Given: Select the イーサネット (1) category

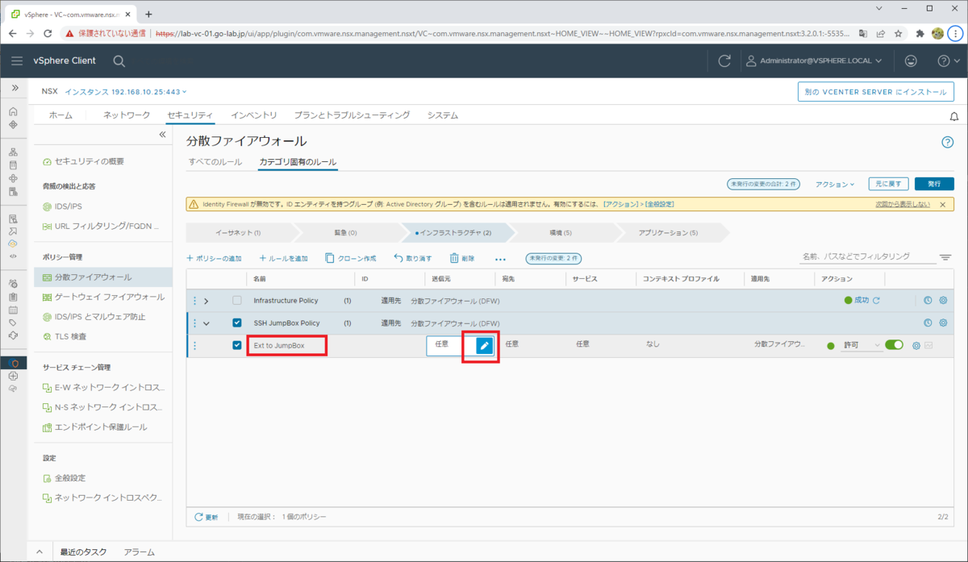Looking at the screenshot, I should click(238, 233).
